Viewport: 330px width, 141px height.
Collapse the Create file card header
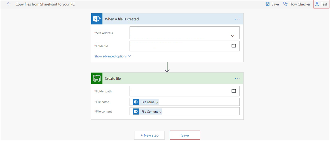(x=165, y=79)
